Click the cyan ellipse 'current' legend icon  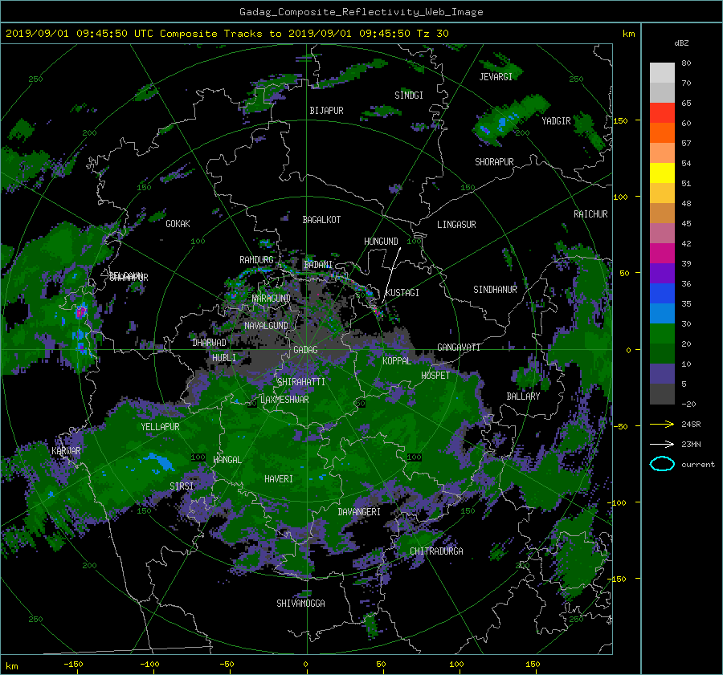[662, 464]
